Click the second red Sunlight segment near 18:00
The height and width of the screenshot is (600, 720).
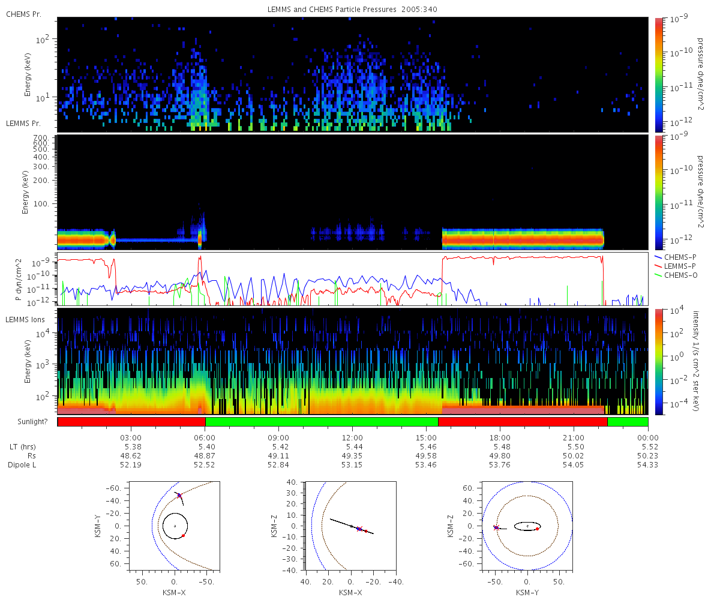coord(523,422)
